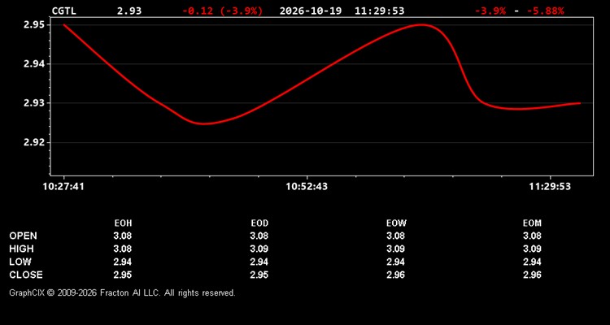
Task: Select the EOD column header
Action: coord(259,223)
